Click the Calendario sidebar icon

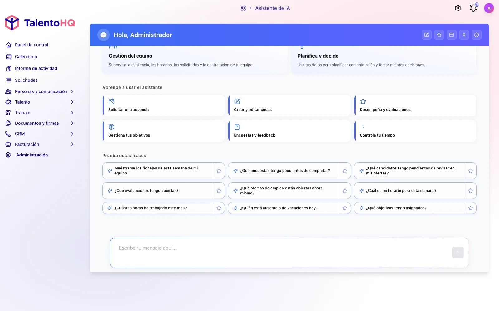(x=9, y=57)
